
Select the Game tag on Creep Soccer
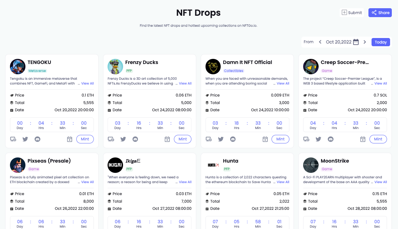coord(327,71)
